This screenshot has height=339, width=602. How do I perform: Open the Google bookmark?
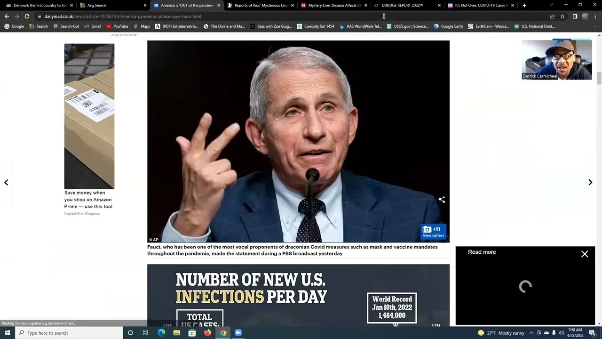click(14, 26)
